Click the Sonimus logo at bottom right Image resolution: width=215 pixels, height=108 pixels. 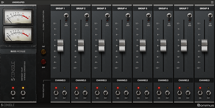(205, 105)
